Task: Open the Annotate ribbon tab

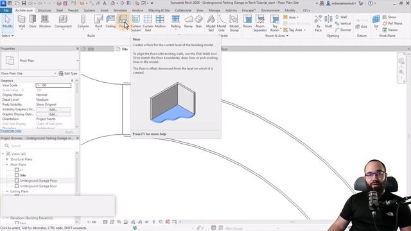Action: click(120, 10)
